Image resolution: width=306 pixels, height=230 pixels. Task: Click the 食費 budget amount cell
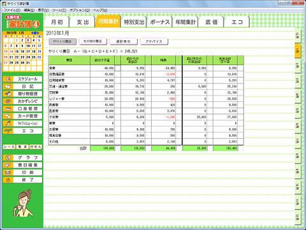click(x=103, y=68)
